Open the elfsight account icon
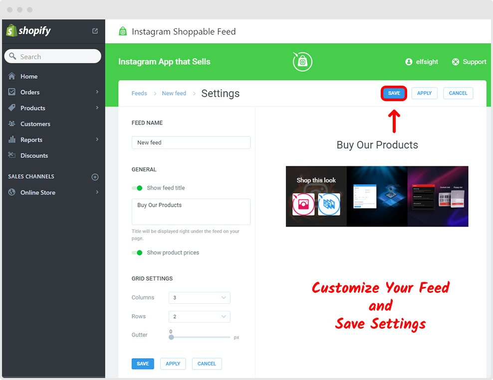493x380 pixels. (408, 61)
